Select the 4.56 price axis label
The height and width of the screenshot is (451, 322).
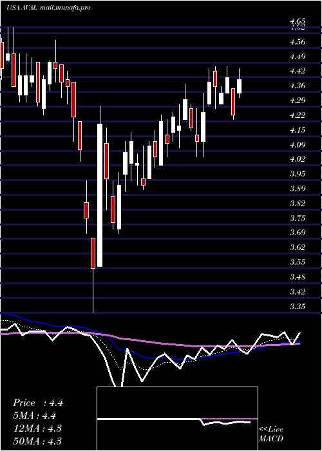[x=298, y=42]
